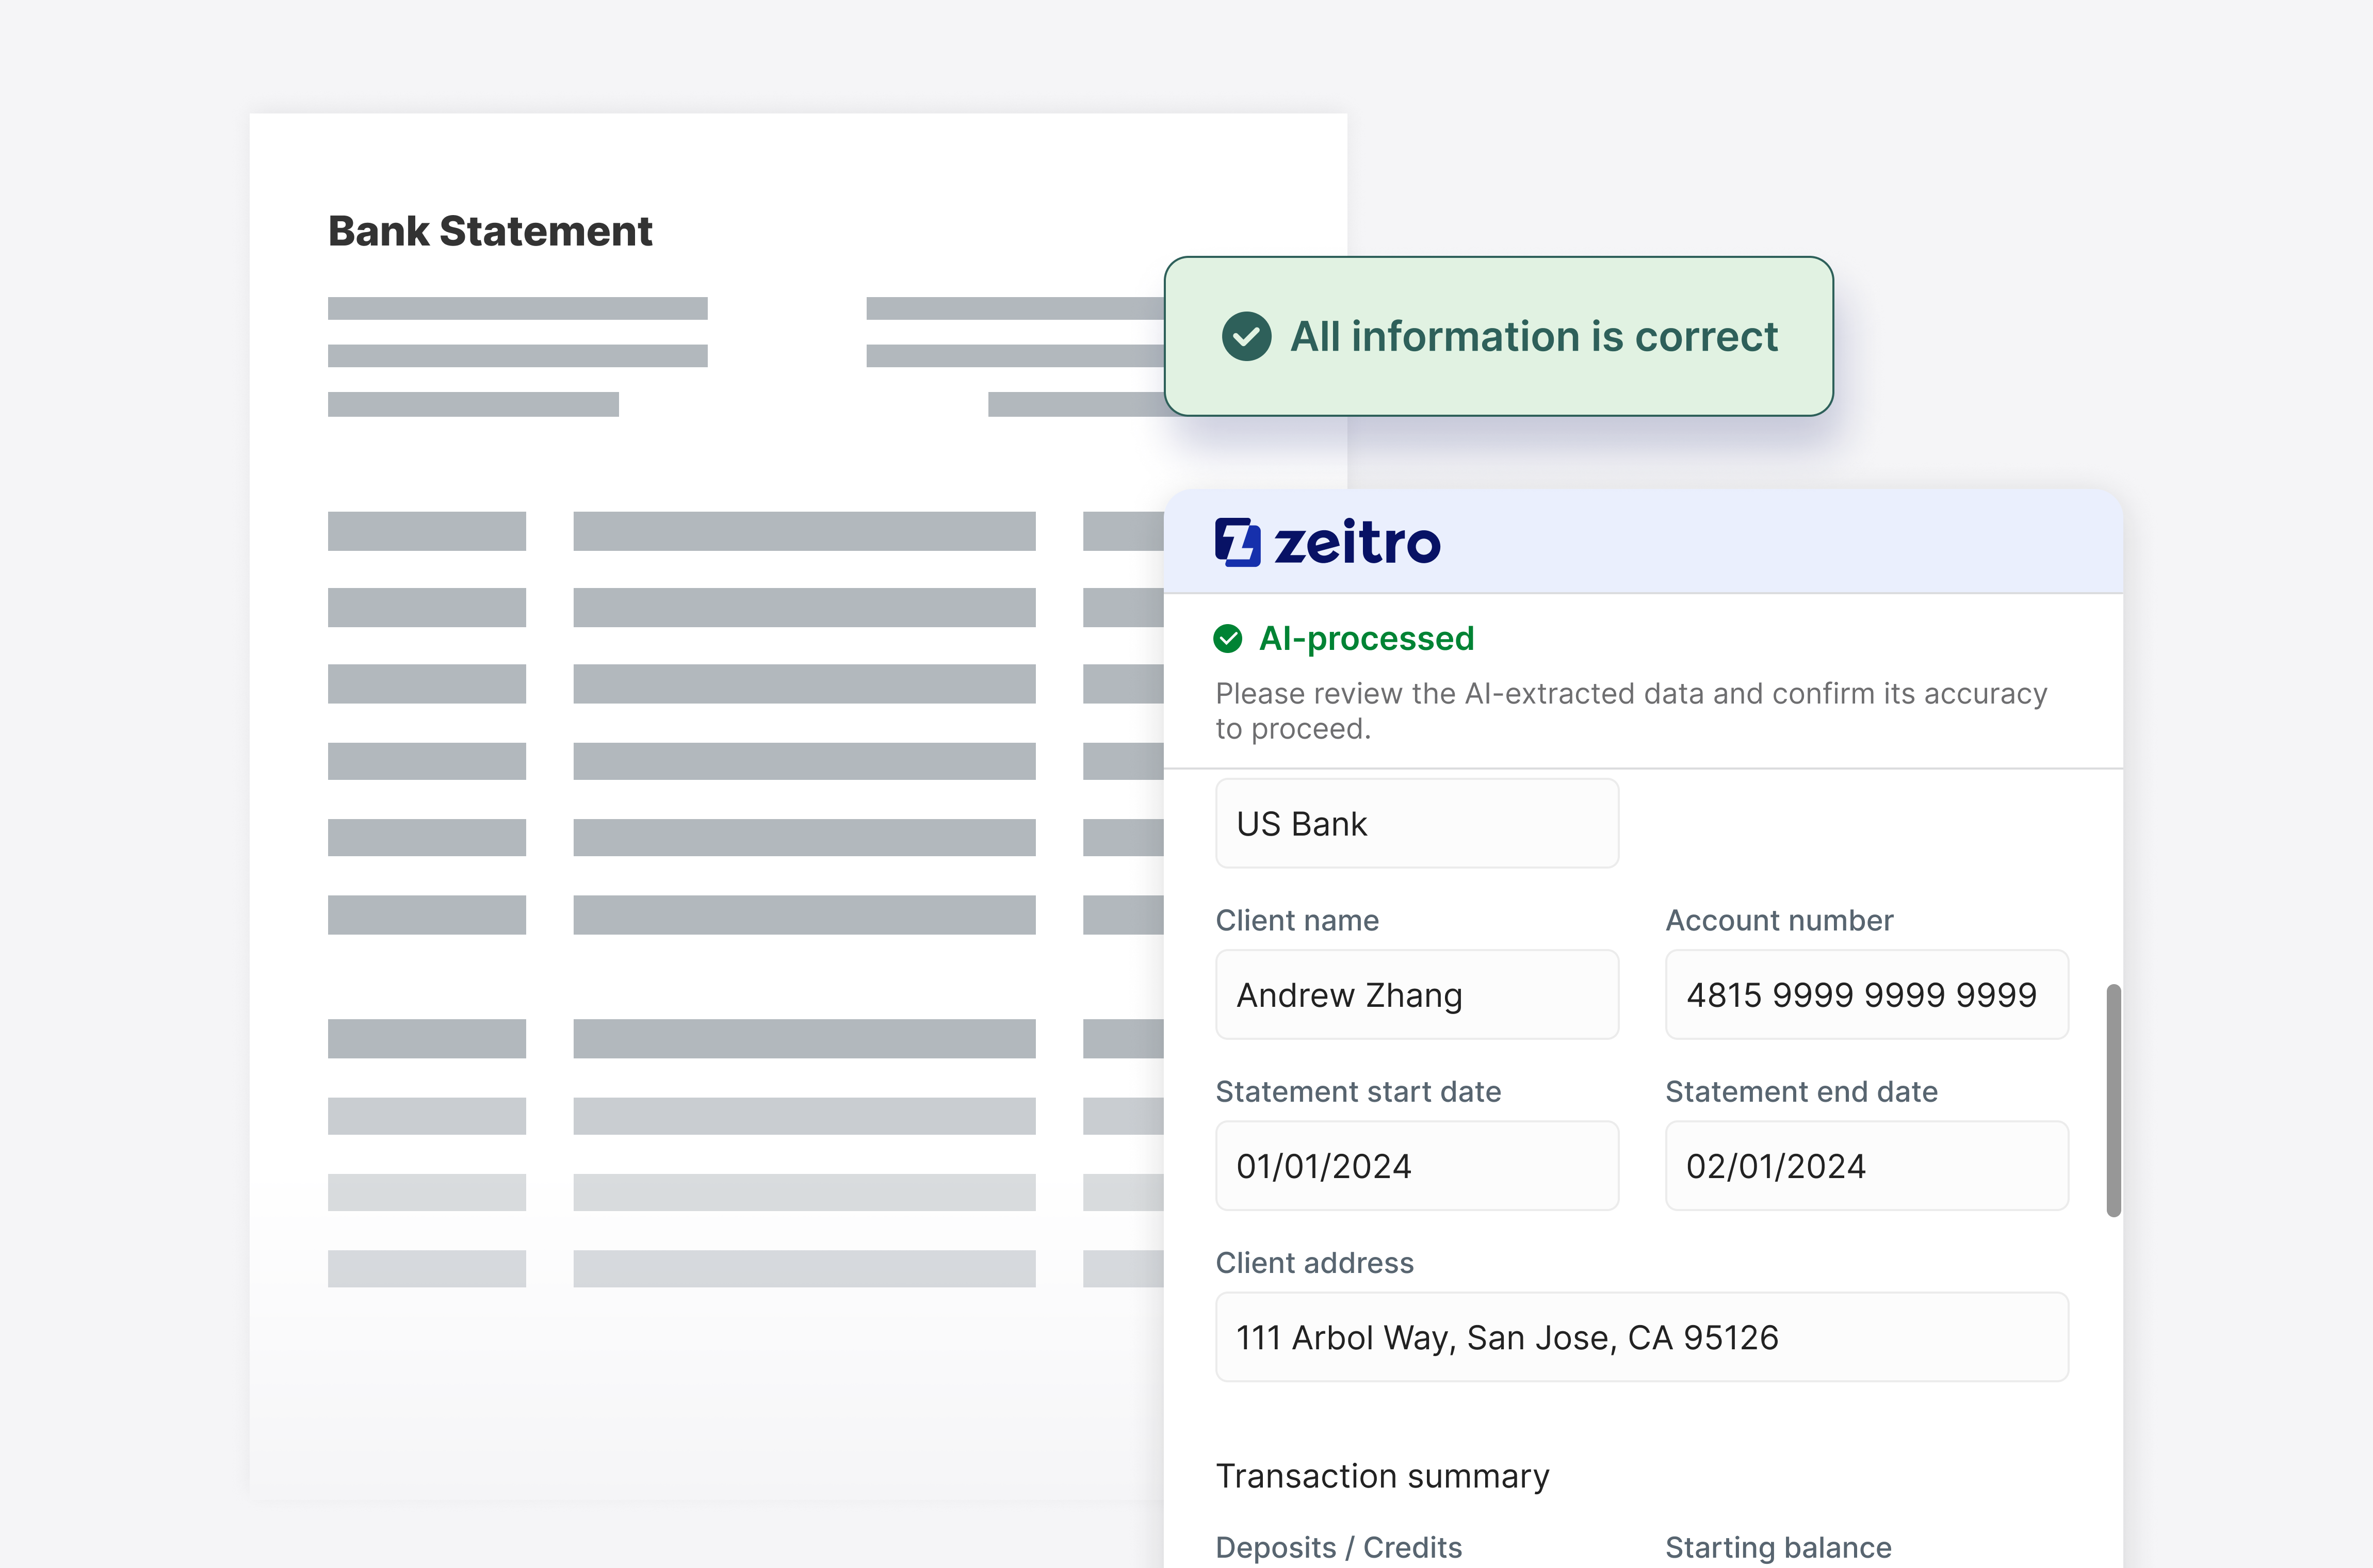Click the Starting balance label

[1778, 1547]
